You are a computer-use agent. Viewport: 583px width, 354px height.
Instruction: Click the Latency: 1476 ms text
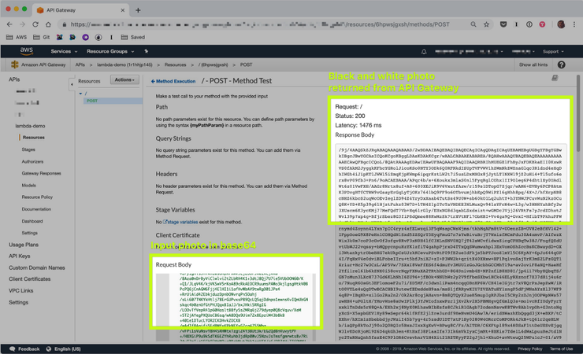(x=358, y=125)
